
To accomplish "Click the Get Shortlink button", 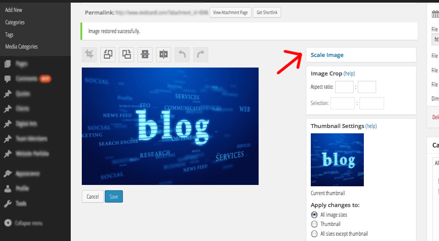I will point(267,13).
